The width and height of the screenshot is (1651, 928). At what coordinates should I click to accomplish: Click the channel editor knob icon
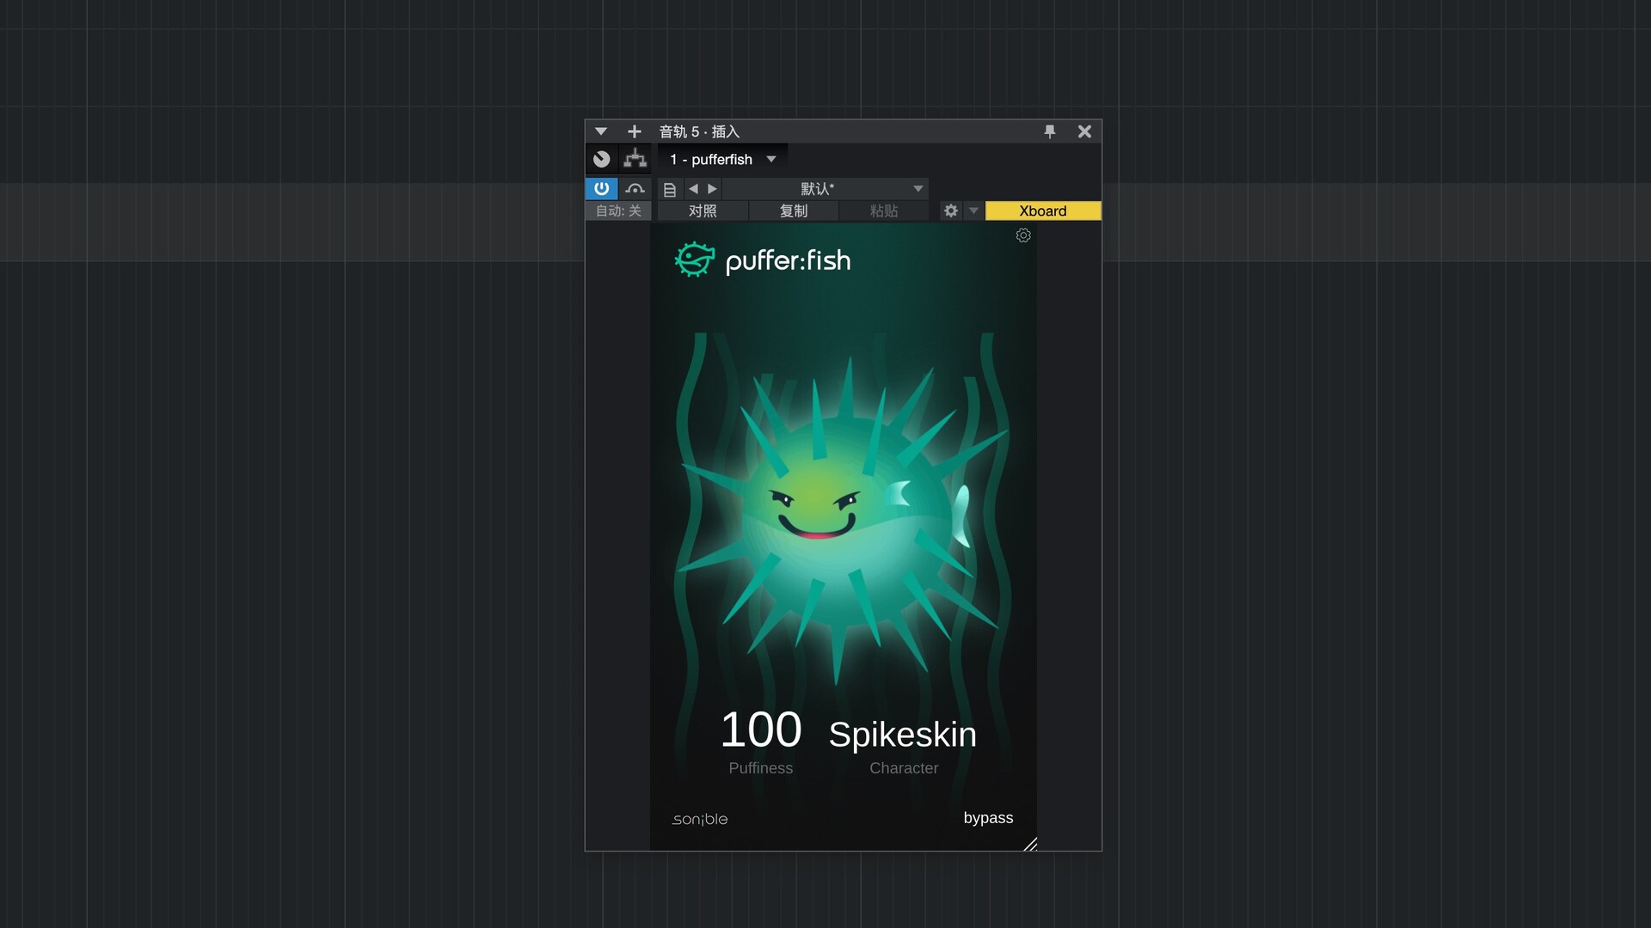(602, 159)
